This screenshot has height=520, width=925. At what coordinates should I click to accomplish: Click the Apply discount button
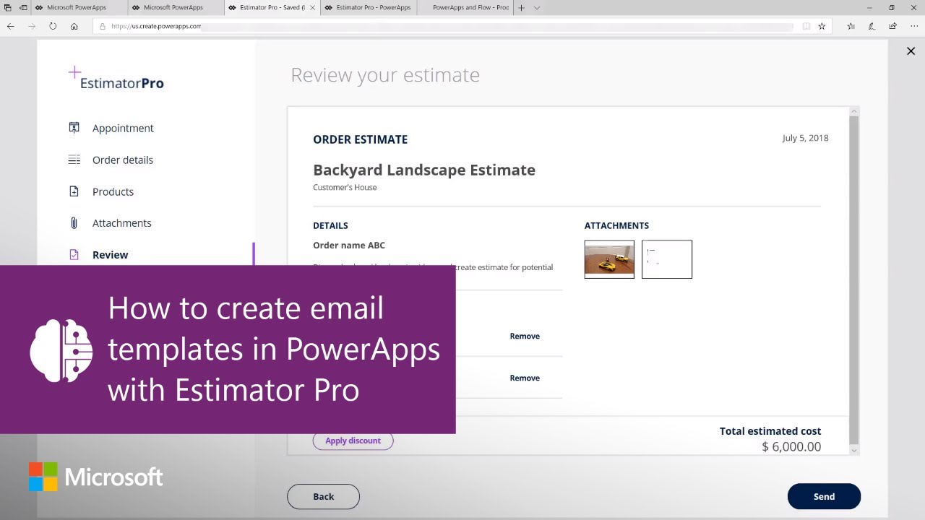coord(353,441)
